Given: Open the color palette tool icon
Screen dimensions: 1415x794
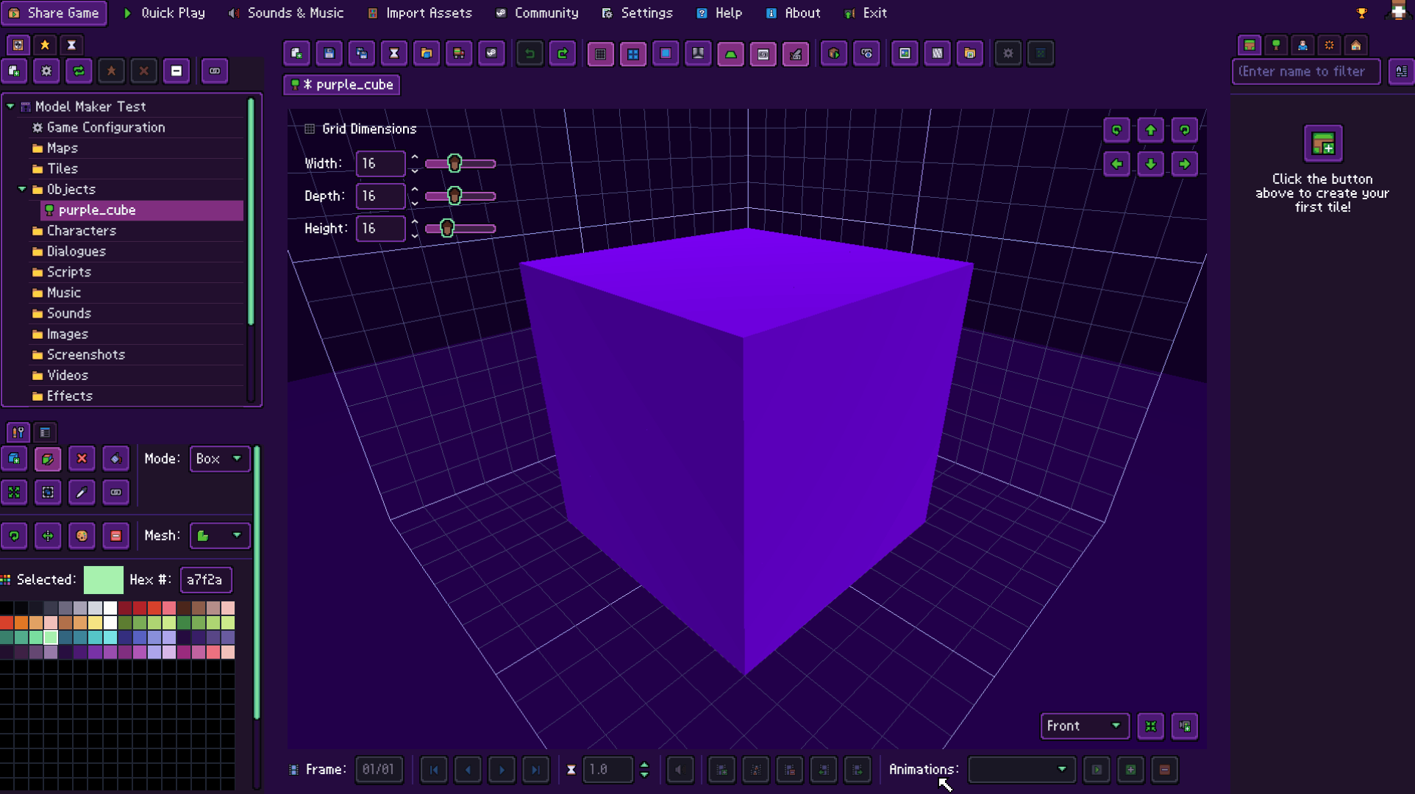Looking at the screenshot, I should (82, 536).
